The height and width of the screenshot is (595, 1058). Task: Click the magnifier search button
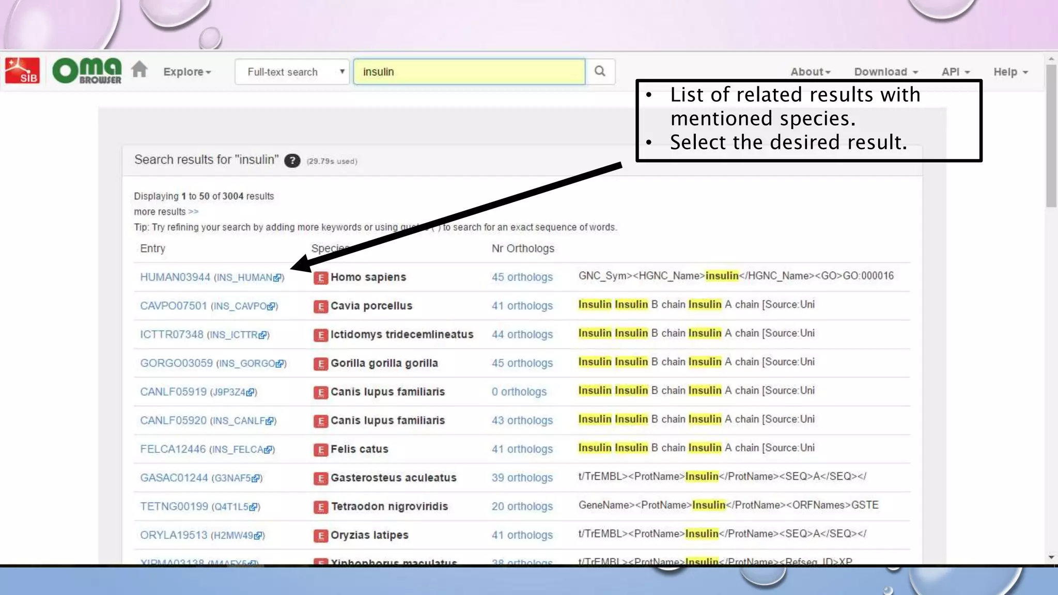tap(600, 71)
